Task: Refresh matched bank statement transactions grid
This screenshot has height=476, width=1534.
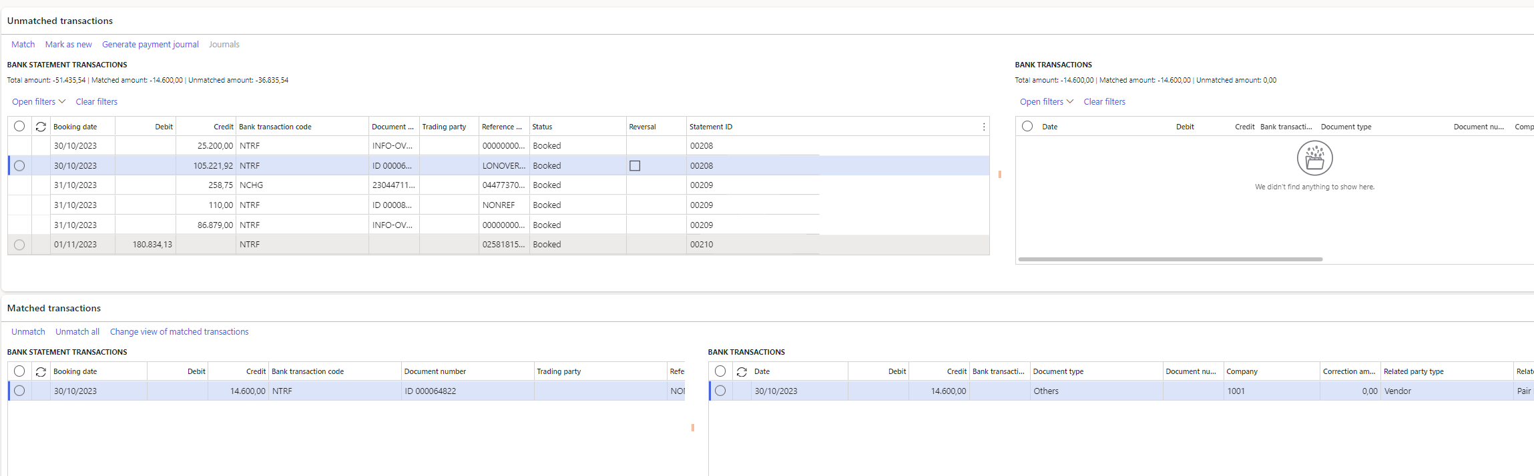Action: (41, 371)
